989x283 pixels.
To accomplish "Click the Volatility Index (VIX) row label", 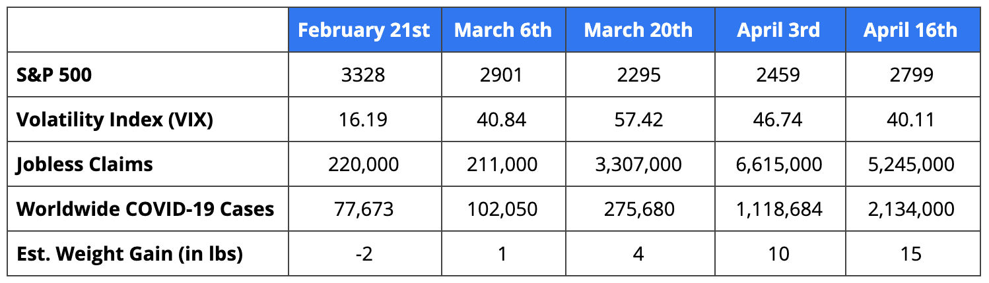I will click(x=115, y=120).
